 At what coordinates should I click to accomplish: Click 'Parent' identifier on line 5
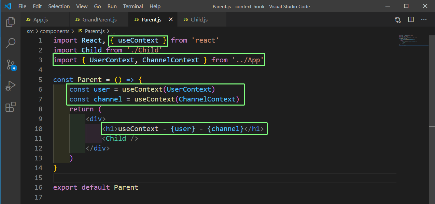(89, 80)
